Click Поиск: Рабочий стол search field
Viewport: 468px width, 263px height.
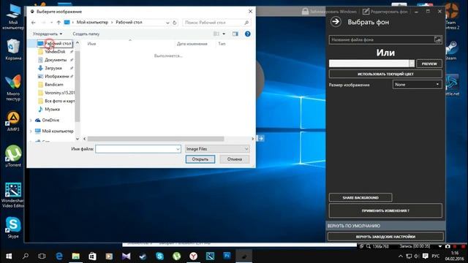pyautogui.click(x=216, y=23)
